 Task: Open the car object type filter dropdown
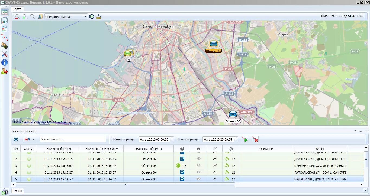[34, 139]
